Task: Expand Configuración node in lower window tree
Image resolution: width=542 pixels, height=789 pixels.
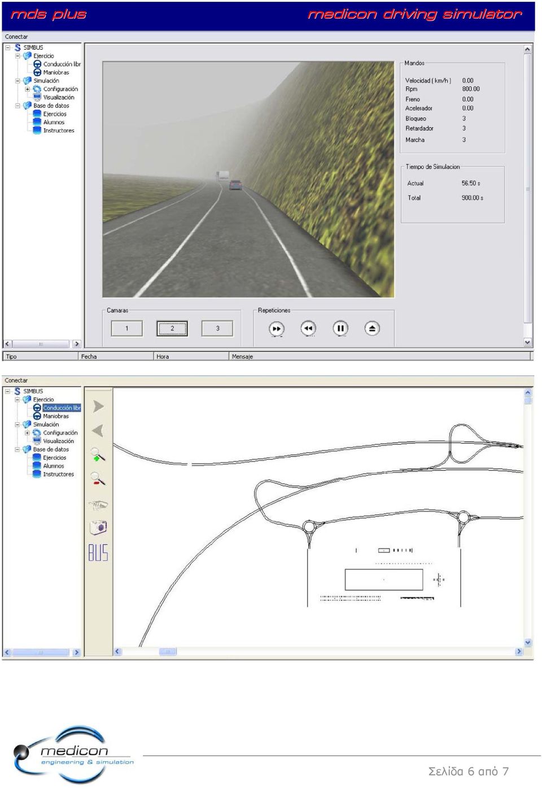Action: click(x=27, y=433)
